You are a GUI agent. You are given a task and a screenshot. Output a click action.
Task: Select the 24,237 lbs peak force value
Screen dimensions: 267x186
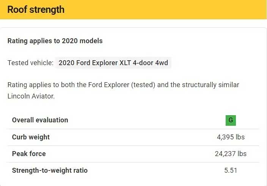coord(231,154)
